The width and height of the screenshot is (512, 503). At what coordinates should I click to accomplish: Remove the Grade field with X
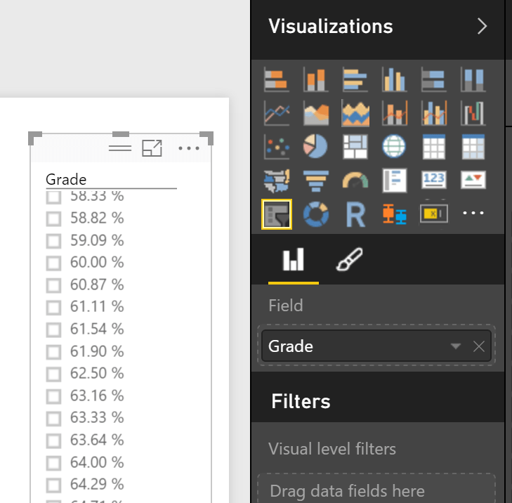pos(479,346)
